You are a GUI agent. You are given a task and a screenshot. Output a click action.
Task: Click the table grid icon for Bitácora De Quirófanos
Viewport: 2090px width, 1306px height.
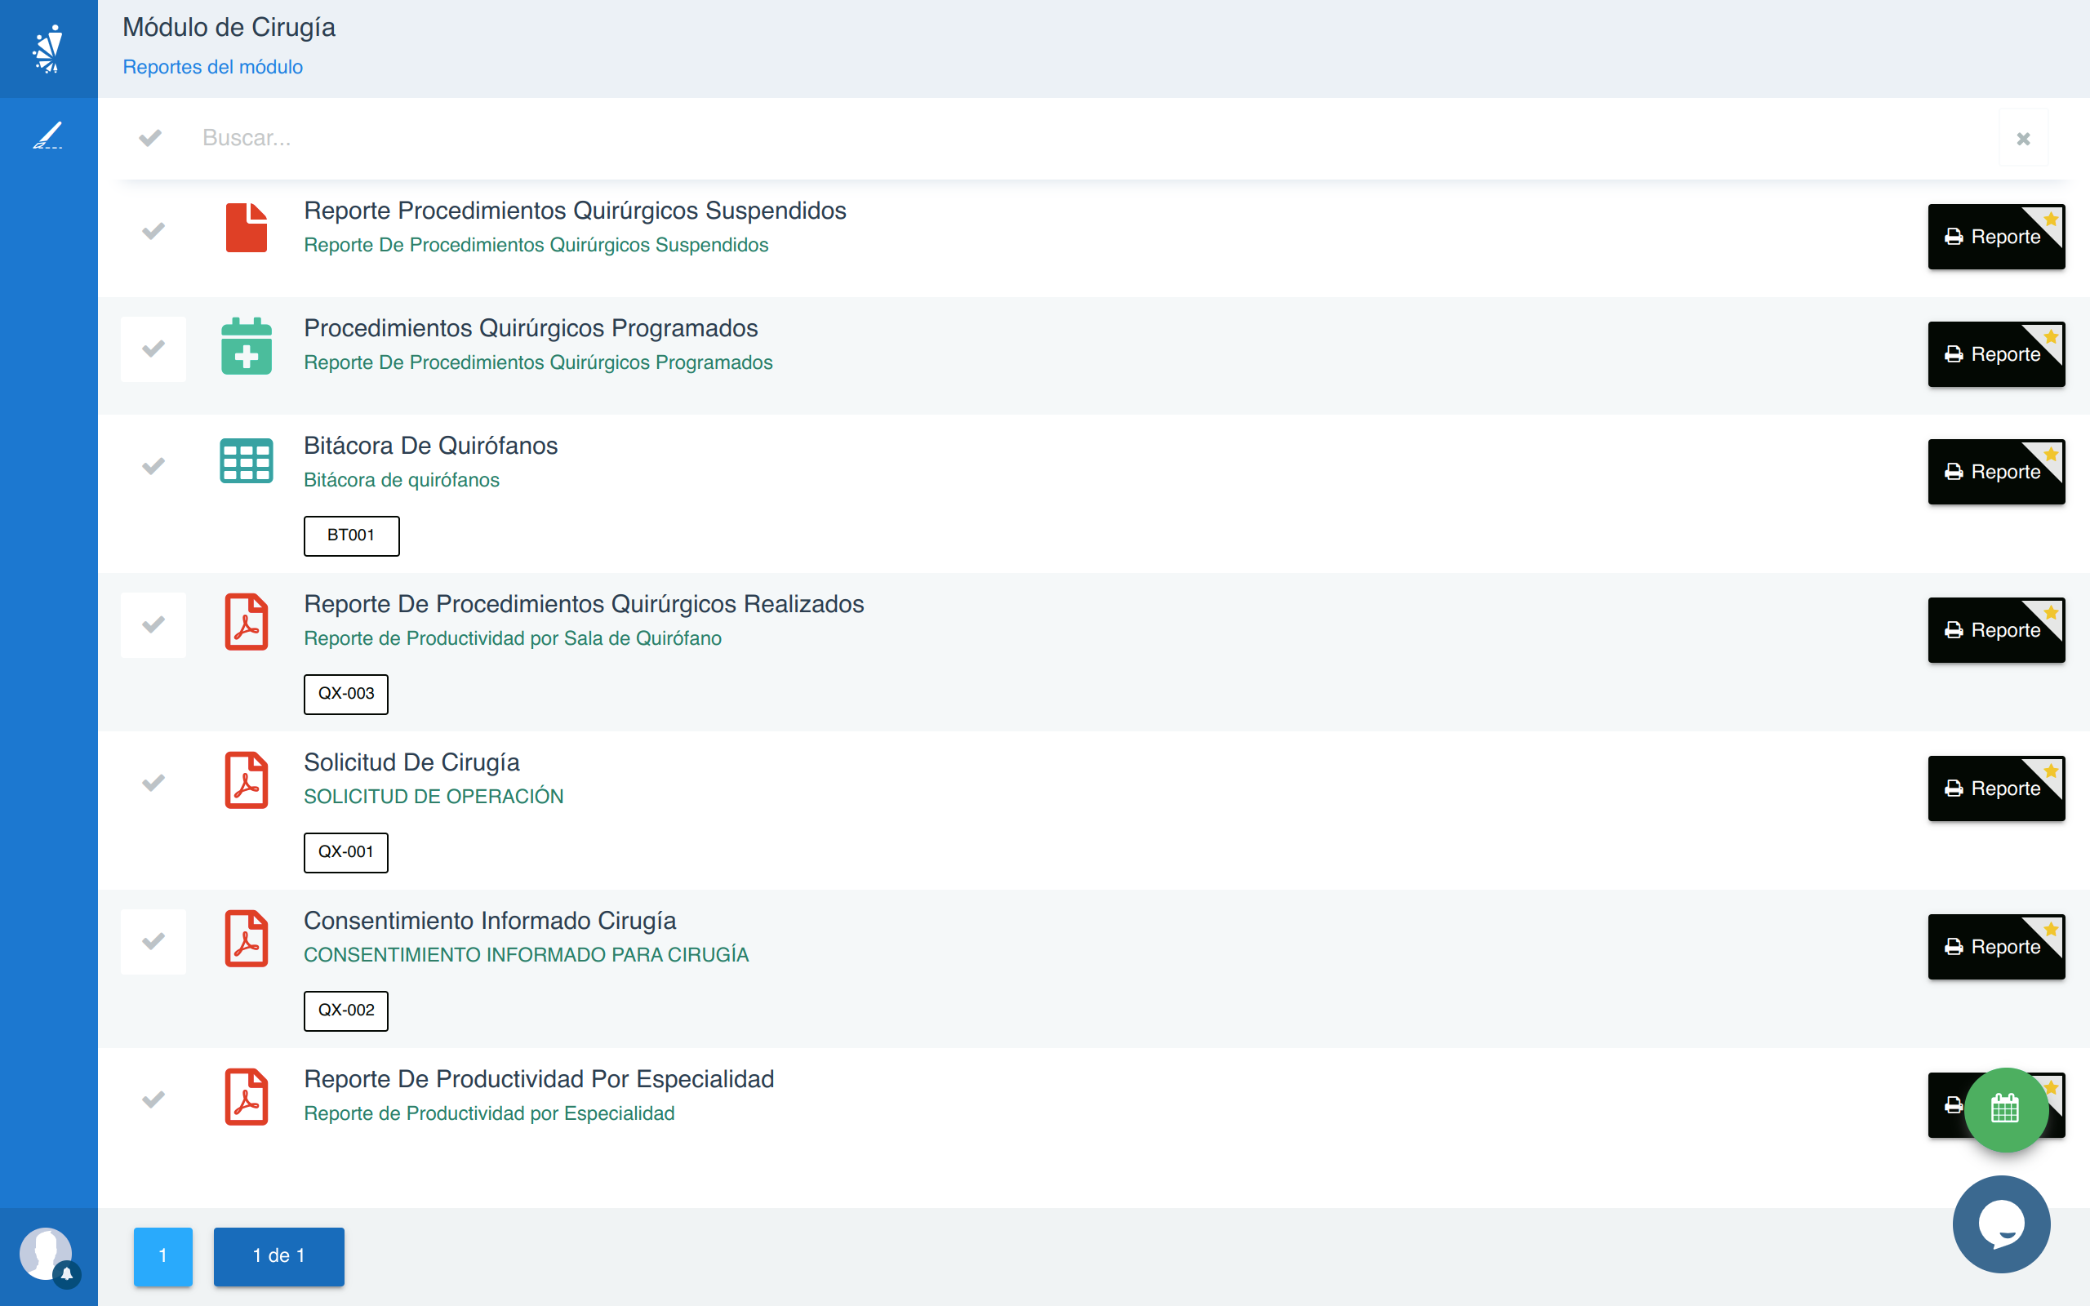click(x=246, y=460)
